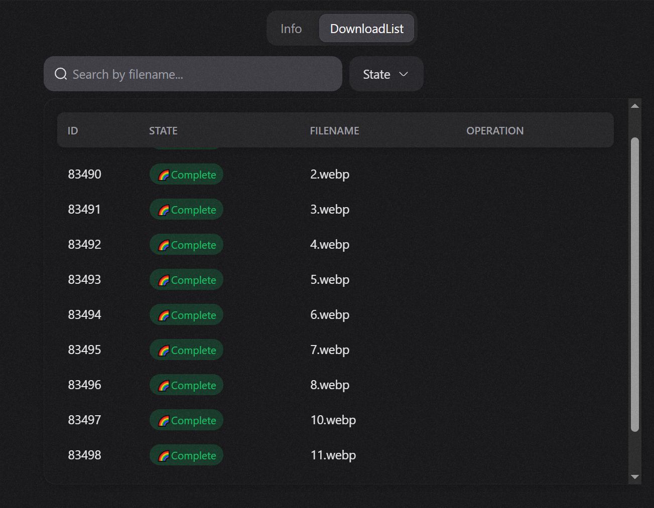Select the Complete badge on row 83494
654x508 pixels.
[x=186, y=314]
